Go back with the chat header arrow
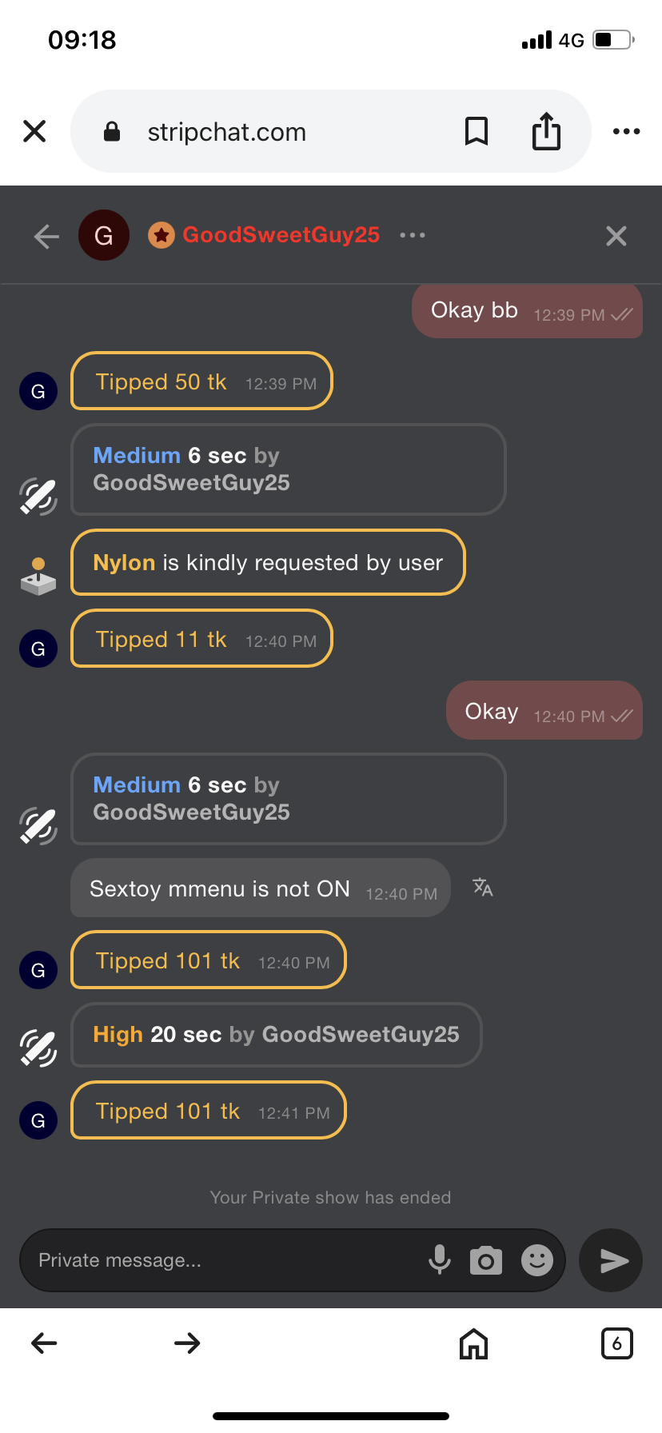Viewport: 662px width, 1433px height. tap(46, 236)
